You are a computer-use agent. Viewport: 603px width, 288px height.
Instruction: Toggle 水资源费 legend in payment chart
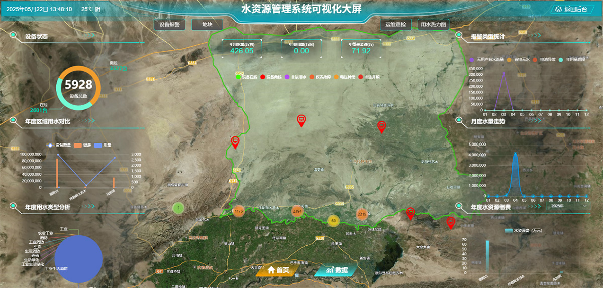[509, 231]
